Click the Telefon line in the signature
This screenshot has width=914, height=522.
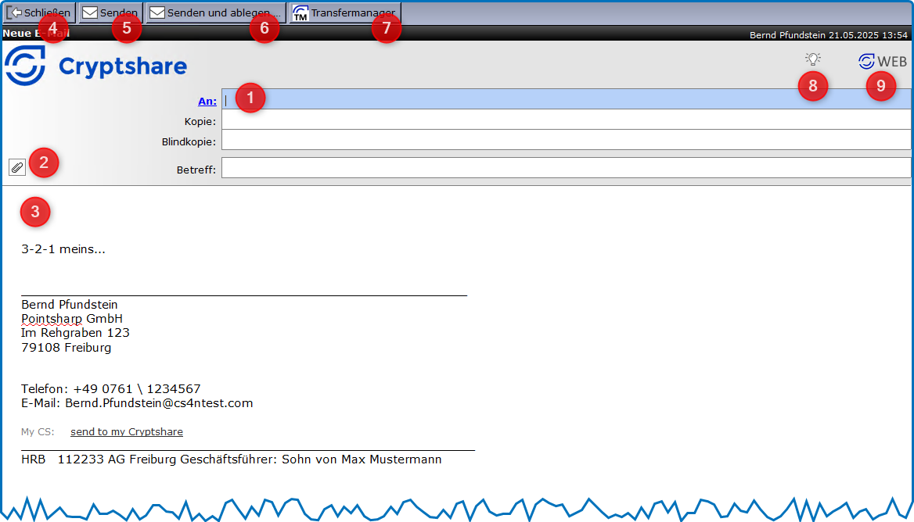pos(110,388)
